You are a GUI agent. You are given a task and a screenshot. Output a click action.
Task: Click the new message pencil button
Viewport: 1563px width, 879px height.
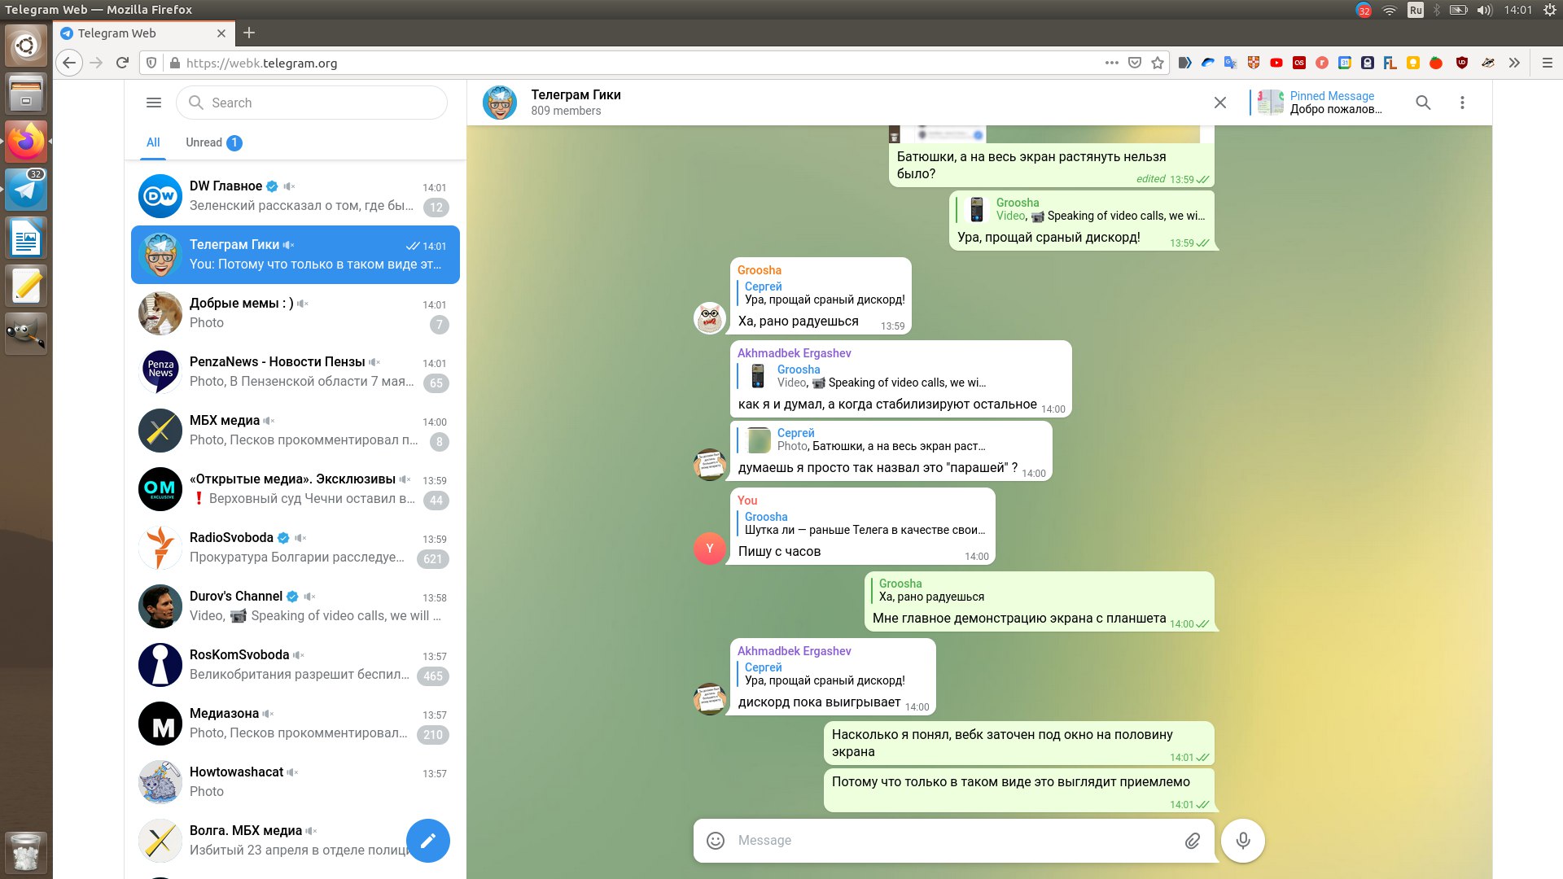click(x=428, y=841)
